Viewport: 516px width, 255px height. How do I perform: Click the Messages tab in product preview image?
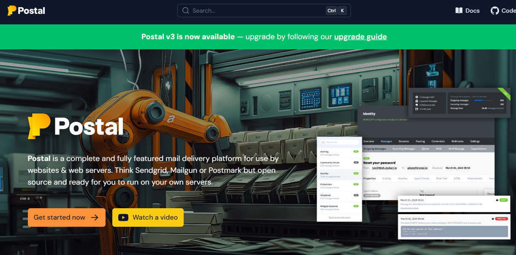pos(386,141)
